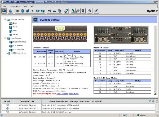This screenshot has height=117, width=159.
Task: Open the Pool toolbar icon
Action: tap(28, 11)
